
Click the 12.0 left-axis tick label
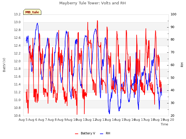click(x=17, y=61)
